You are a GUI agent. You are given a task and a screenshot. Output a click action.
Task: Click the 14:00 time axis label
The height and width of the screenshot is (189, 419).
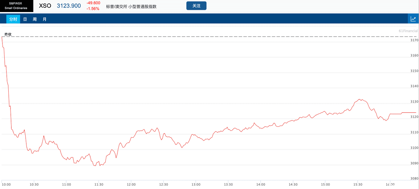click(260, 184)
